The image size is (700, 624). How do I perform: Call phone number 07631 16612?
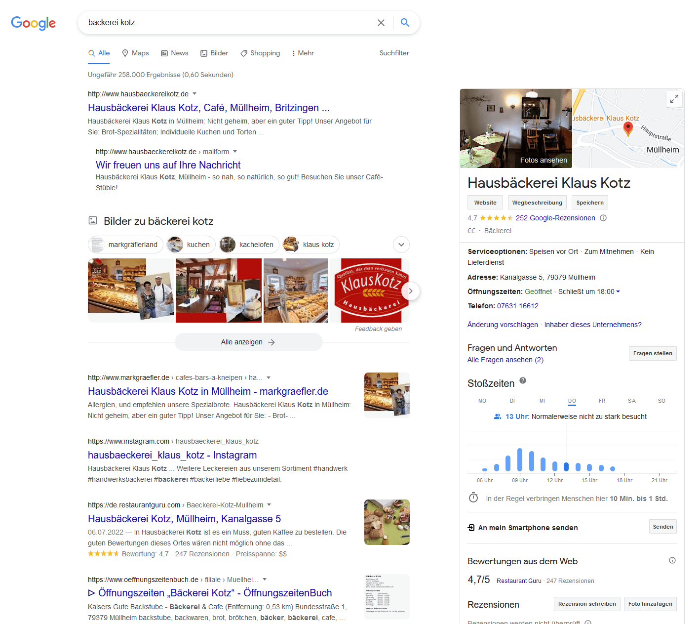pos(518,306)
